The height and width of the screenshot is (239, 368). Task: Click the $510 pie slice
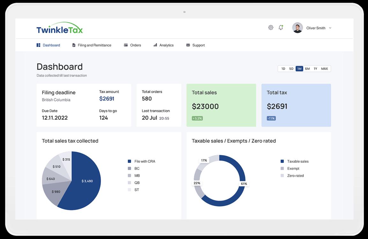point(56,166)
